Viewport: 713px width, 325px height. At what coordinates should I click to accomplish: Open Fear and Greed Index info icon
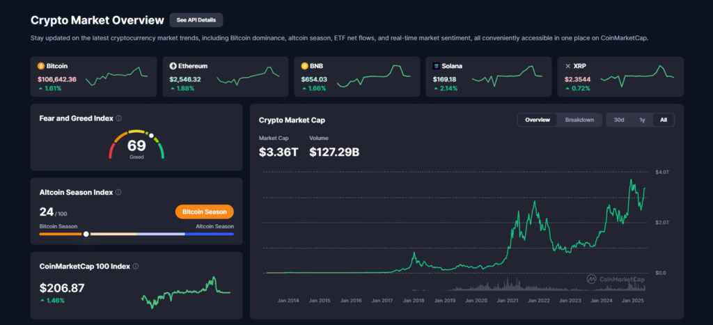[x=118, y=118]
